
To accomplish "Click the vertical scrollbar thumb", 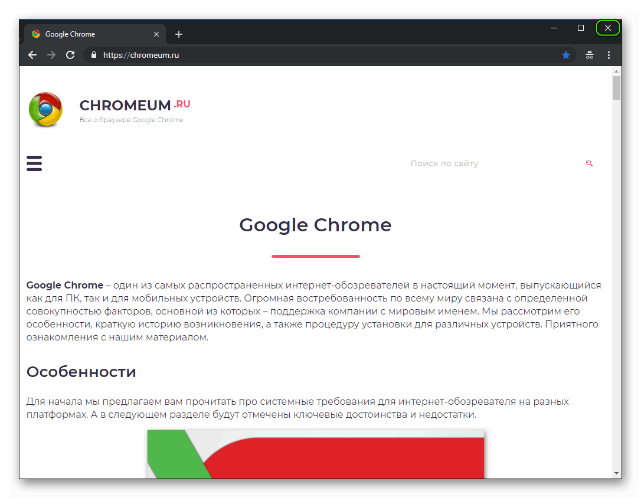I will (x=616, y=88).
